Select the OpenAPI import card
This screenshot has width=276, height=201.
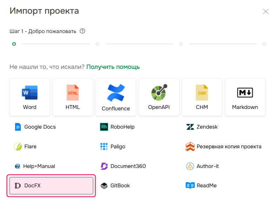pos(159,97)
